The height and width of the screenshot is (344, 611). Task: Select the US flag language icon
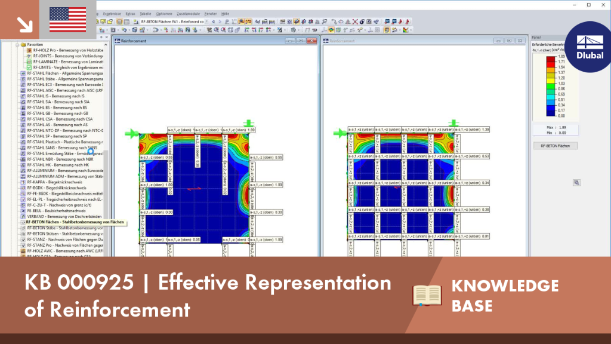pyautogui.click(x=68, y=20)
